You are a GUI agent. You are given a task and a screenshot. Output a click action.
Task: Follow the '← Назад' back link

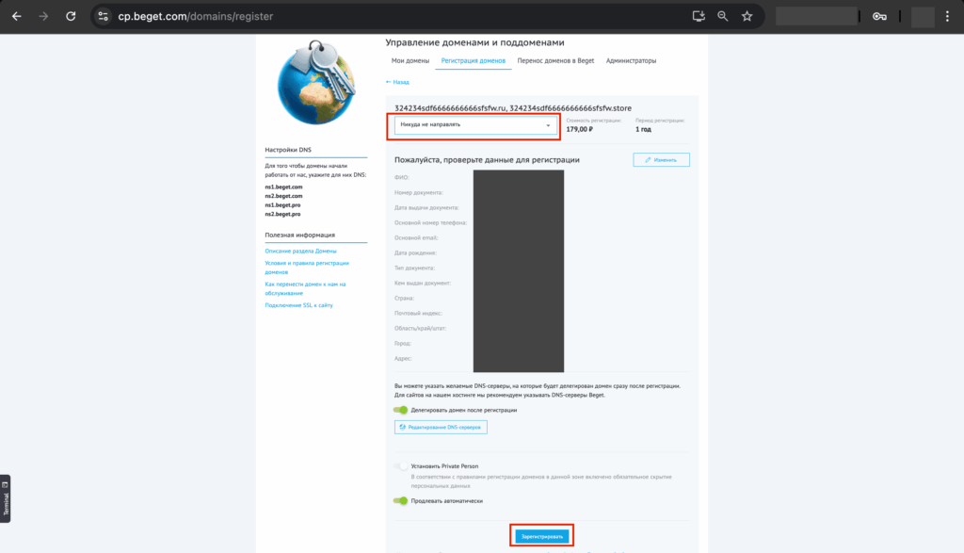(x=397, y=82)
